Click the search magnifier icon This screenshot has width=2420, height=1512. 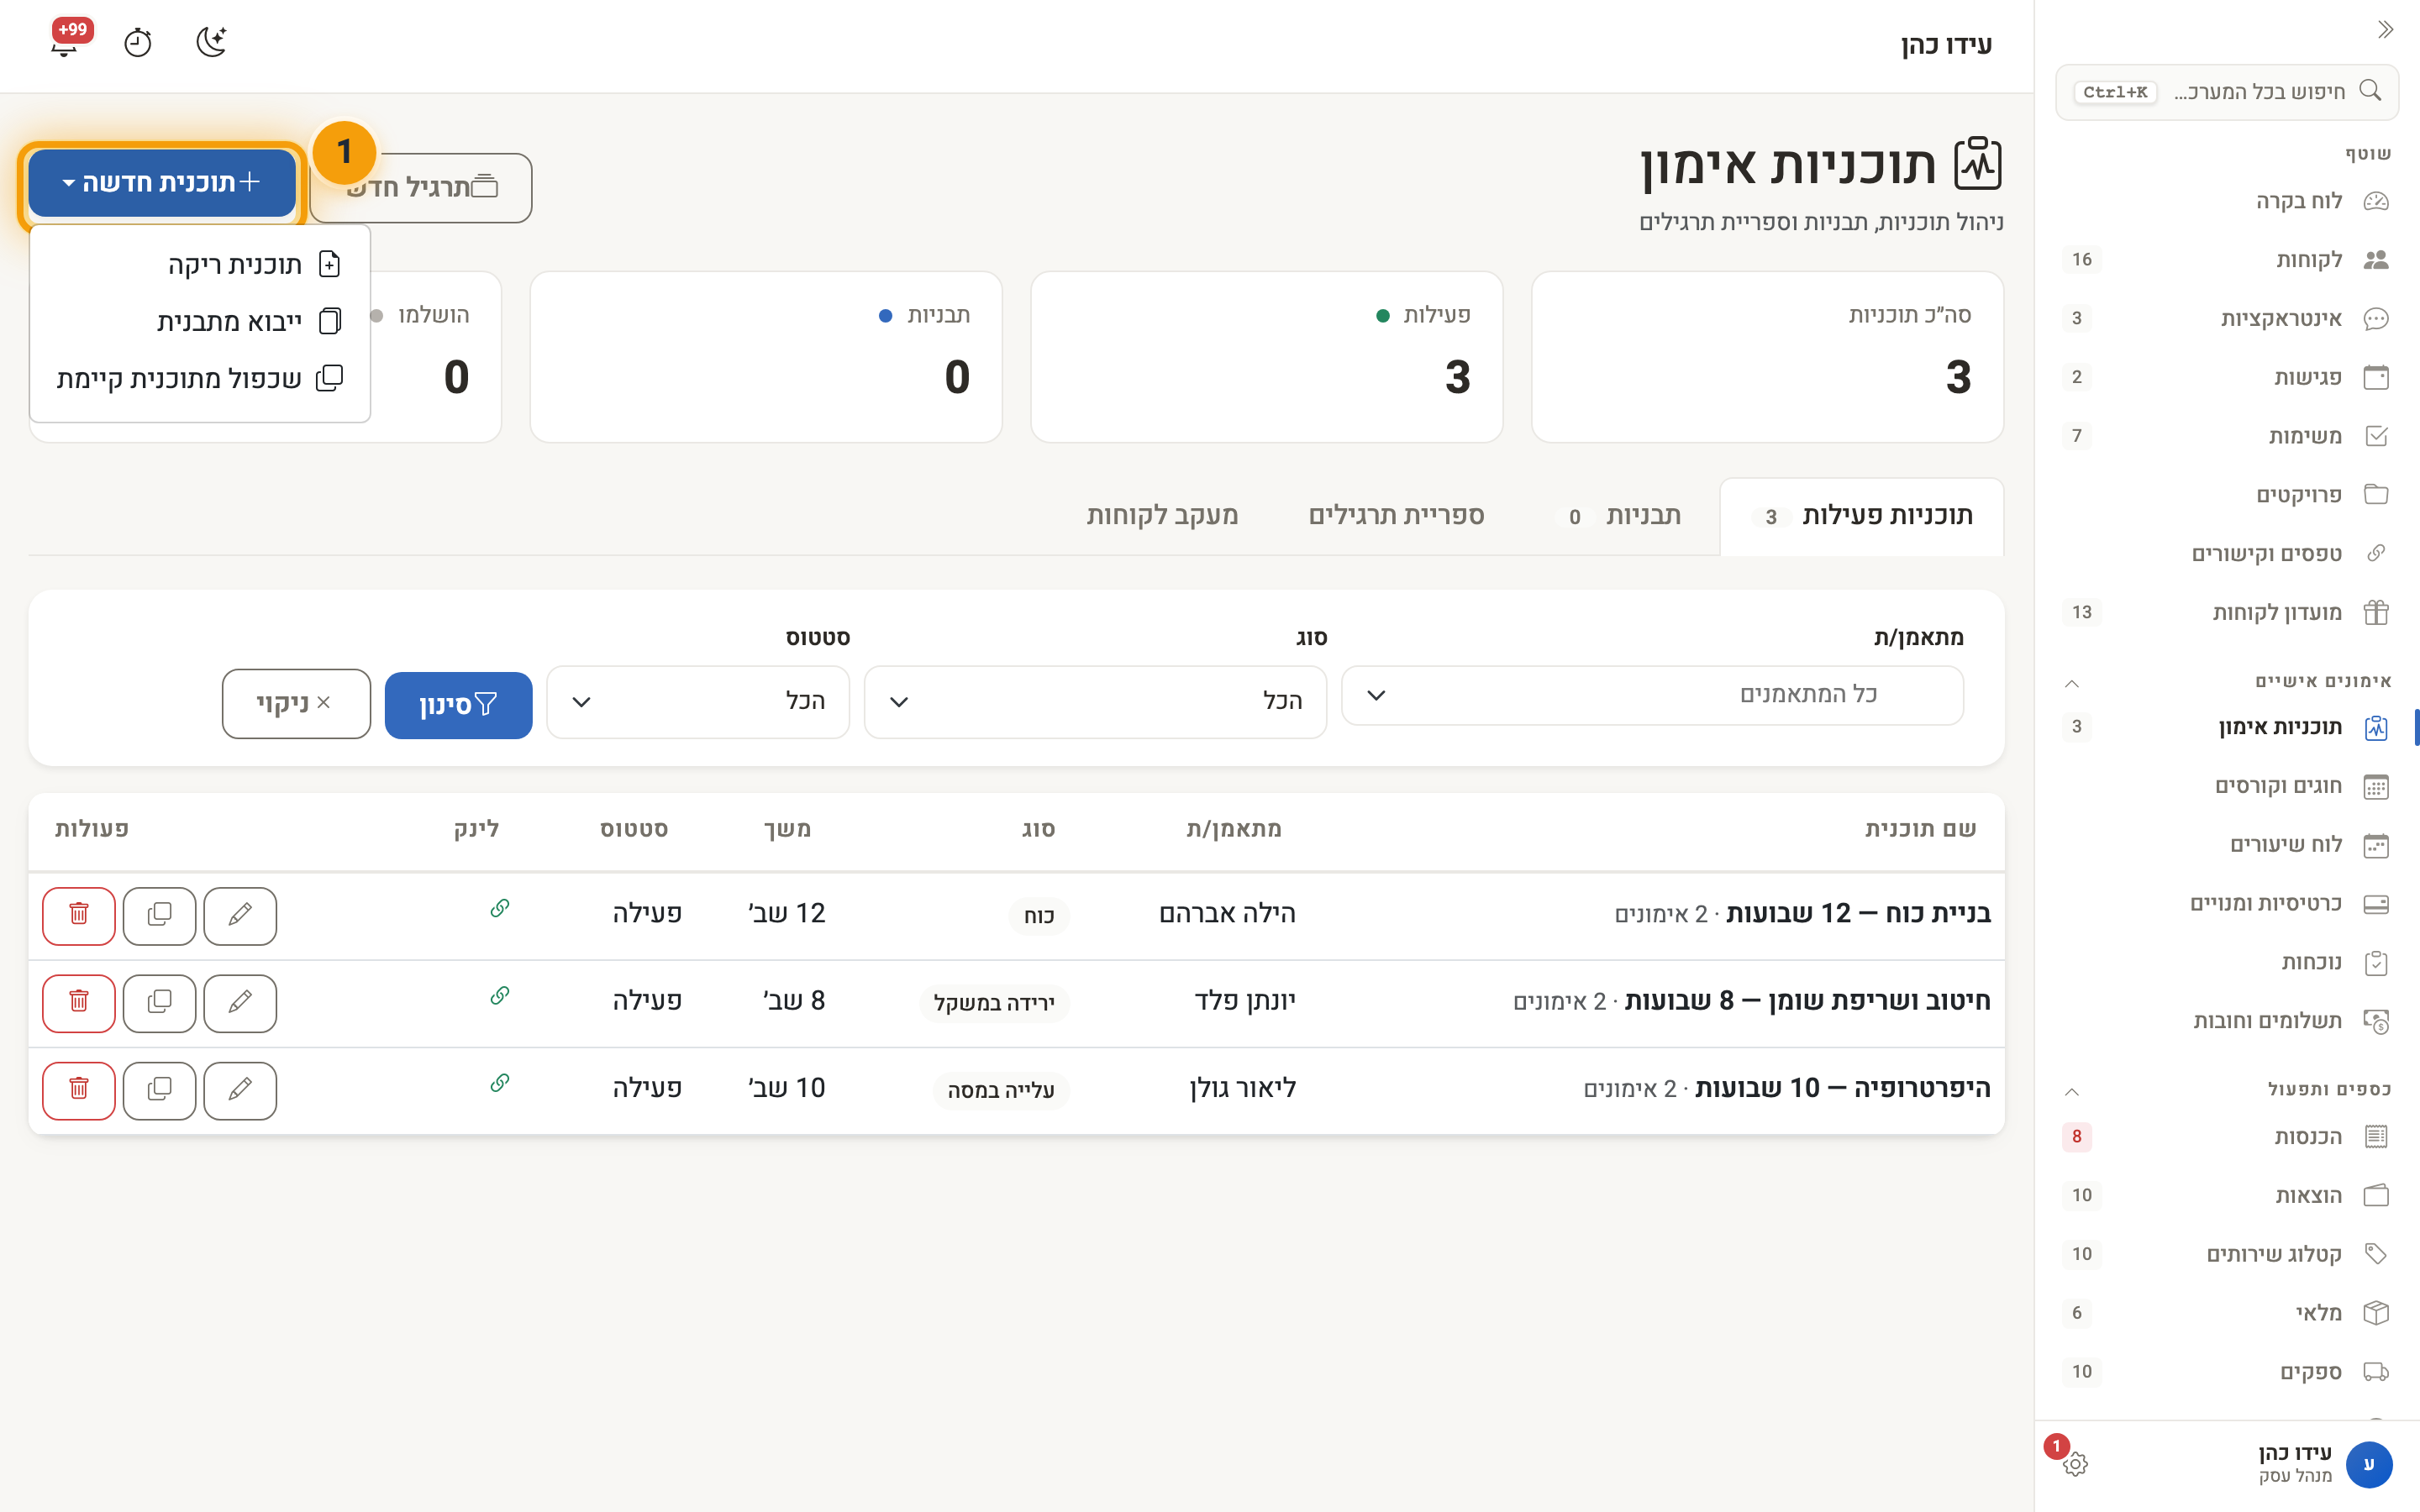coord(2370,91)
